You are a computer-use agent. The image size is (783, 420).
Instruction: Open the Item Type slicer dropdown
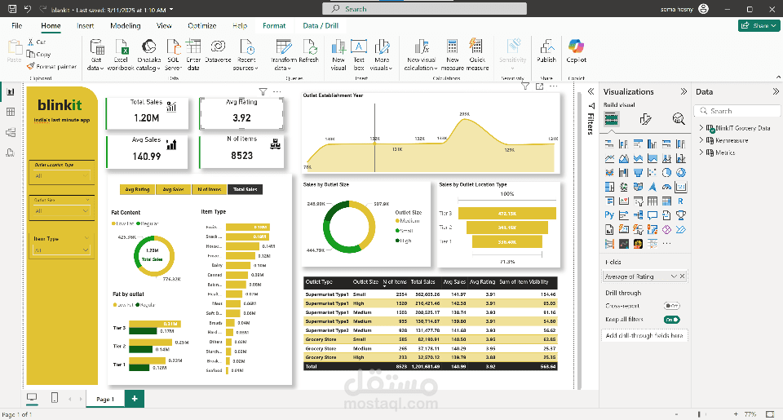(x=61, y=250)
